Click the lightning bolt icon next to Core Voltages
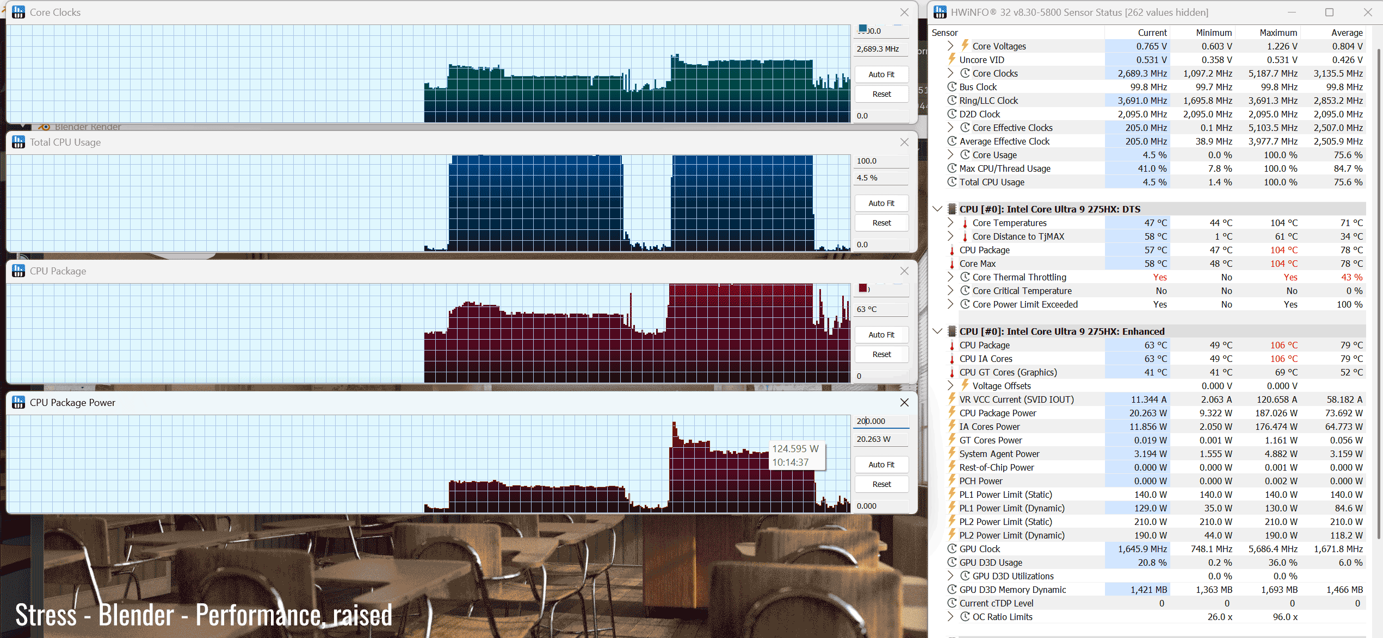The width and height of the screenshot is (1383, 638). coord(965,46)
